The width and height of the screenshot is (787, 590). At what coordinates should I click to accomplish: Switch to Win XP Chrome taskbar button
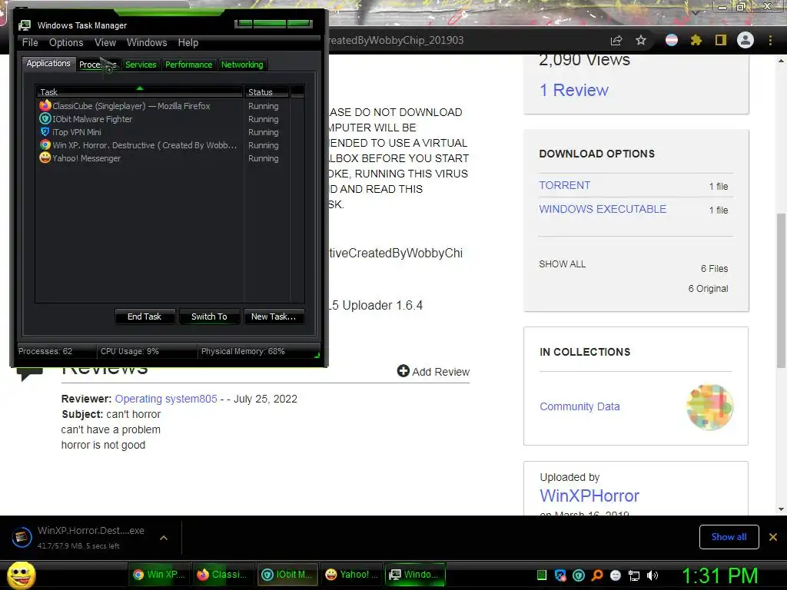[x=160, y=575]
